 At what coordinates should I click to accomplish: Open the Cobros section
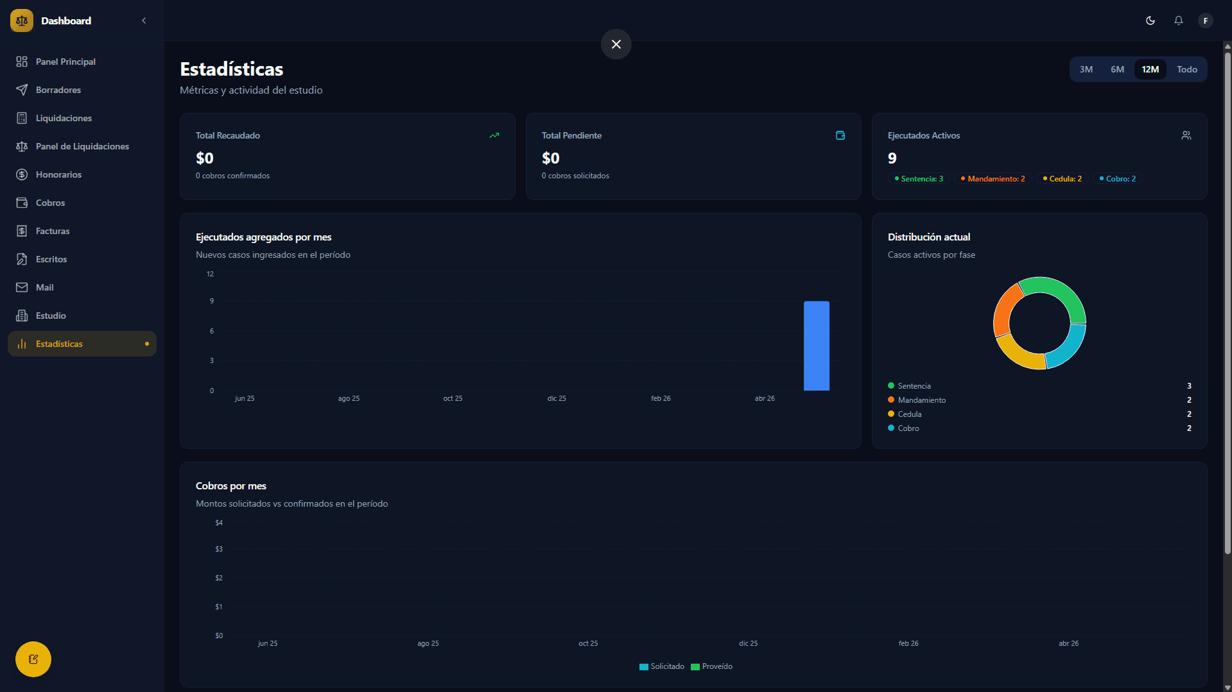click(x=82, y=203)
